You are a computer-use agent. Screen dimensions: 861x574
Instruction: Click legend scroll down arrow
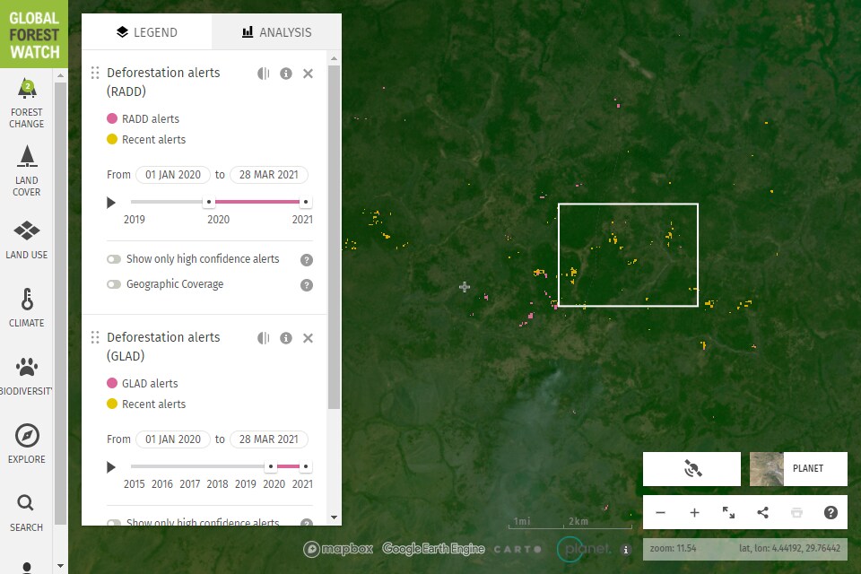point(334,517)
